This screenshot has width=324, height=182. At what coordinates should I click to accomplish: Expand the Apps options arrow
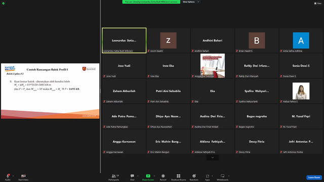click(212, 176)
